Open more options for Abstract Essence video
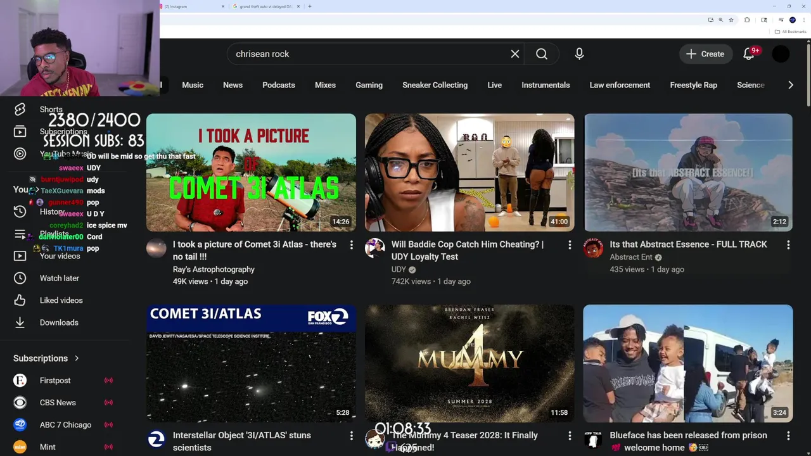This screenshot has width=811, height=456. click(x=788, y=244)
